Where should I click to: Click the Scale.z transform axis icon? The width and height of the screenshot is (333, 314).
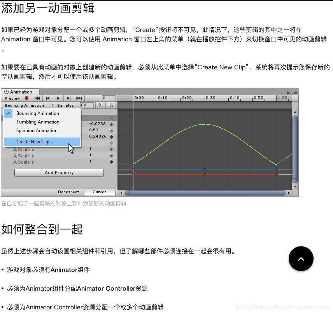tap(15, 162)
